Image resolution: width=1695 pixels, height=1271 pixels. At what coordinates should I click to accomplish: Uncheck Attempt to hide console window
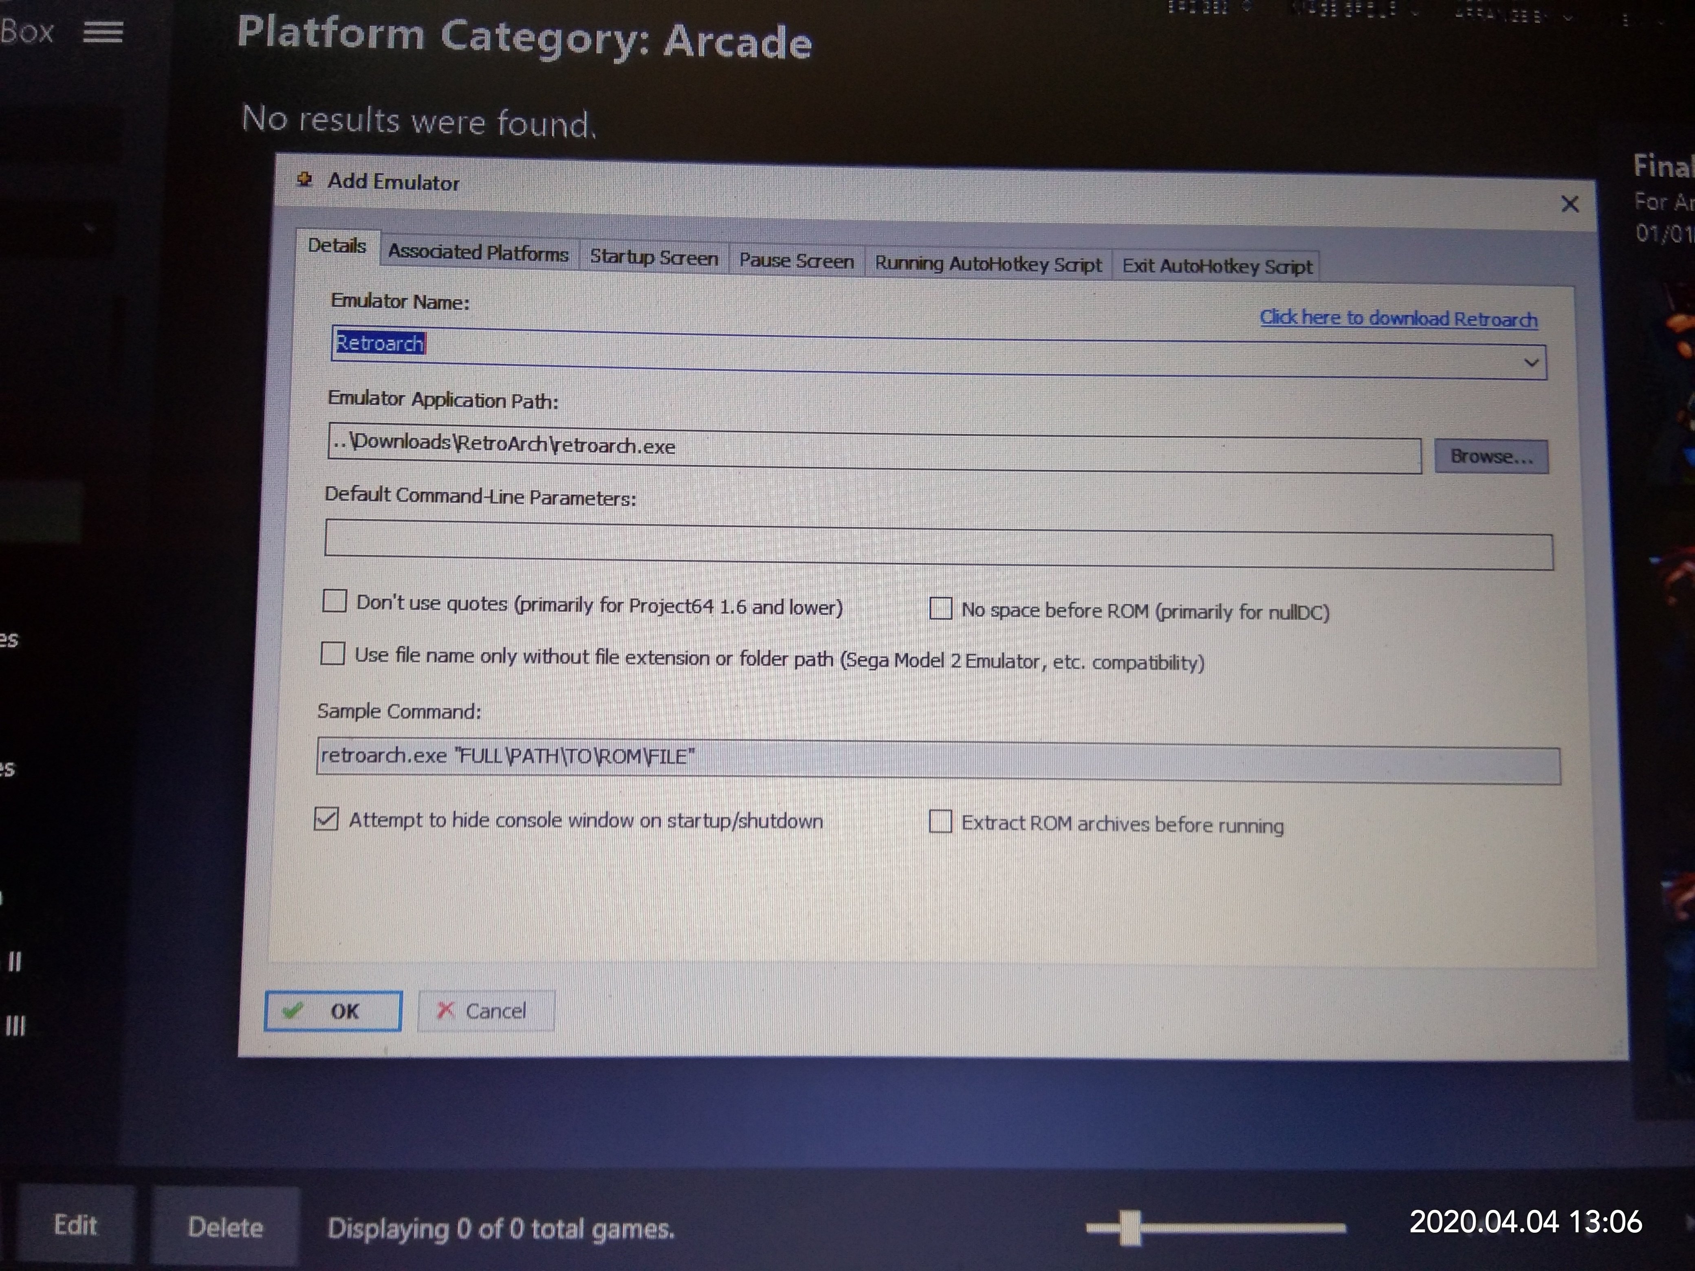pyautogui.click(x=326, y=818)
